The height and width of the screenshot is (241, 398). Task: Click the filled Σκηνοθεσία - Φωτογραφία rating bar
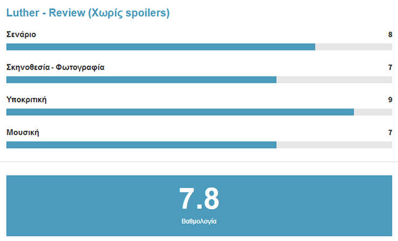[x=141, y=79]
